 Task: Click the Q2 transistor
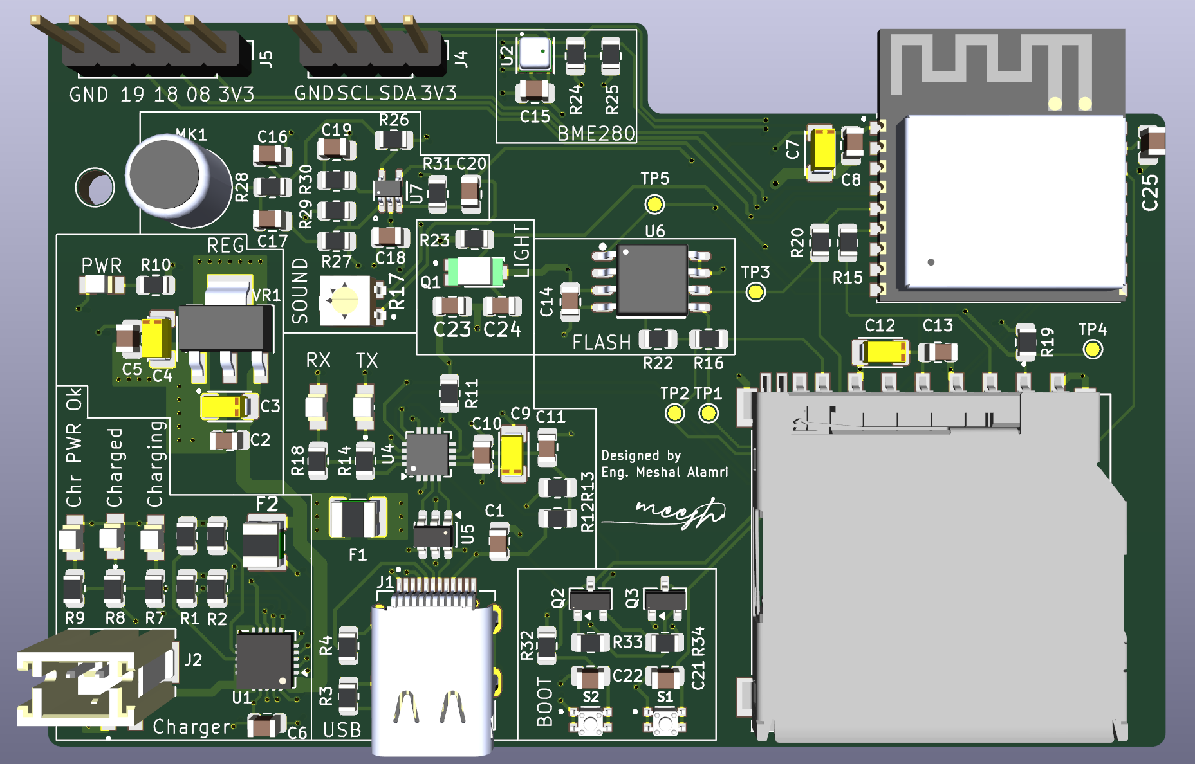click(590, 599)
